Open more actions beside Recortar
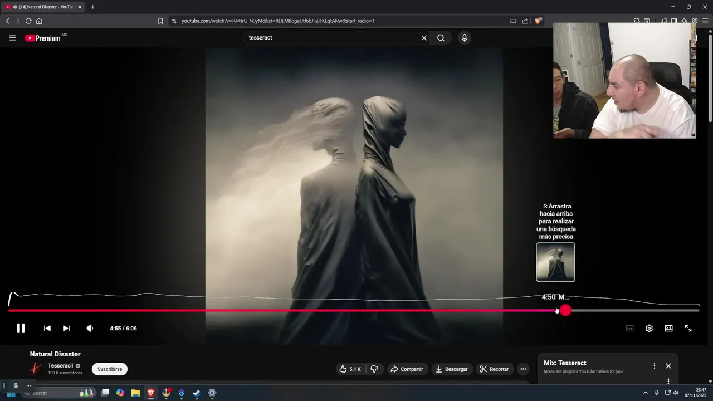This screenshot has height=401, width=713. coord(523,369)
